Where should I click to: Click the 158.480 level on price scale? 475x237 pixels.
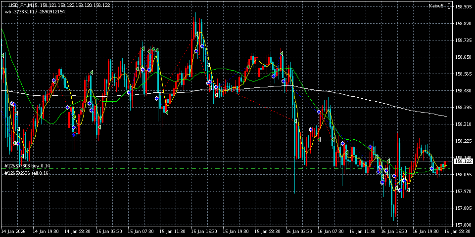click(463, 91)
